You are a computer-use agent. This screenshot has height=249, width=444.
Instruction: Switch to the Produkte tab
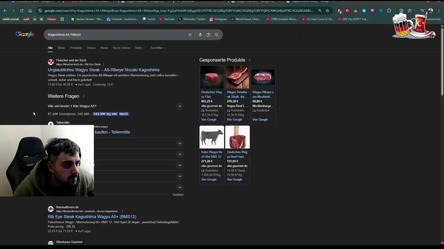[76, 48]
